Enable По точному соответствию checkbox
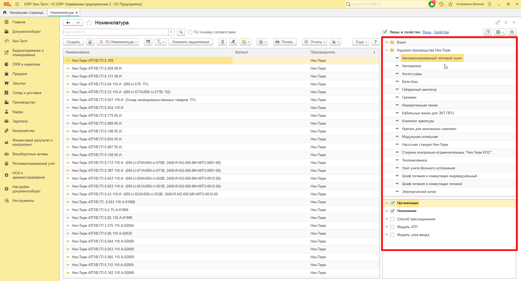Image resolution: width=521 pixels, height=281 pixels. pos(190,32)
